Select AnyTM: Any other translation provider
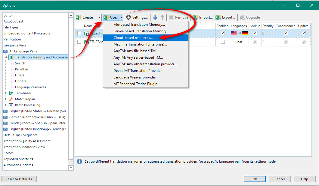 (146, 64)
